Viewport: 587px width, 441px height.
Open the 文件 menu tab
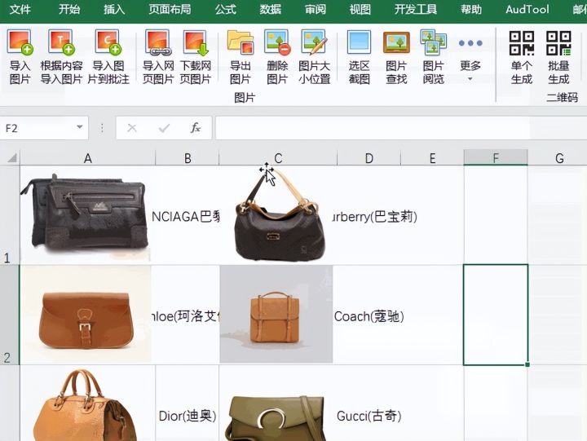[20, 9]
